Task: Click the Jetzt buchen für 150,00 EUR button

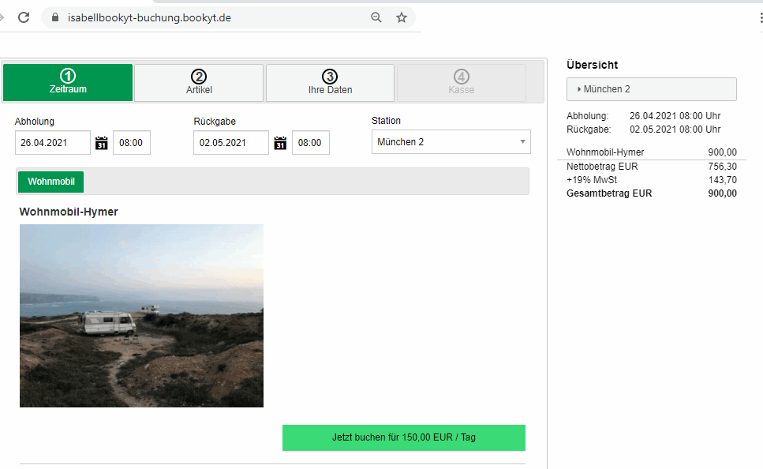Action: pyautogui.click(x=403, y=437)
